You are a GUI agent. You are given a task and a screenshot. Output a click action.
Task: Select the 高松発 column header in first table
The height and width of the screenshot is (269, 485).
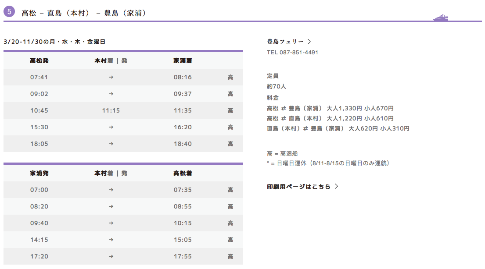[x=39, y=60]
